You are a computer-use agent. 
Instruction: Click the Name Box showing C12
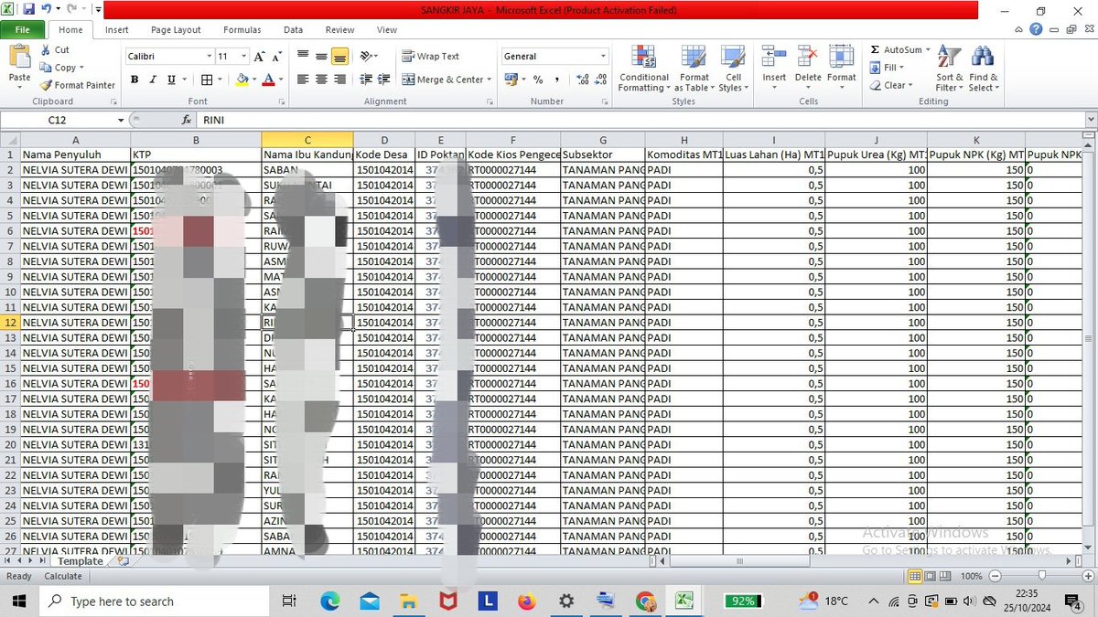point(57,120)
